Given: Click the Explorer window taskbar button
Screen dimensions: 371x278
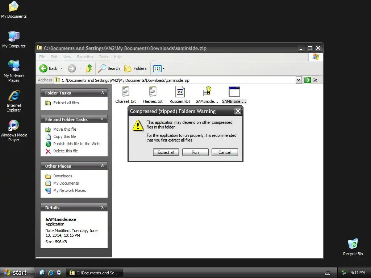Looking at the screenshot, I should 95,273.
